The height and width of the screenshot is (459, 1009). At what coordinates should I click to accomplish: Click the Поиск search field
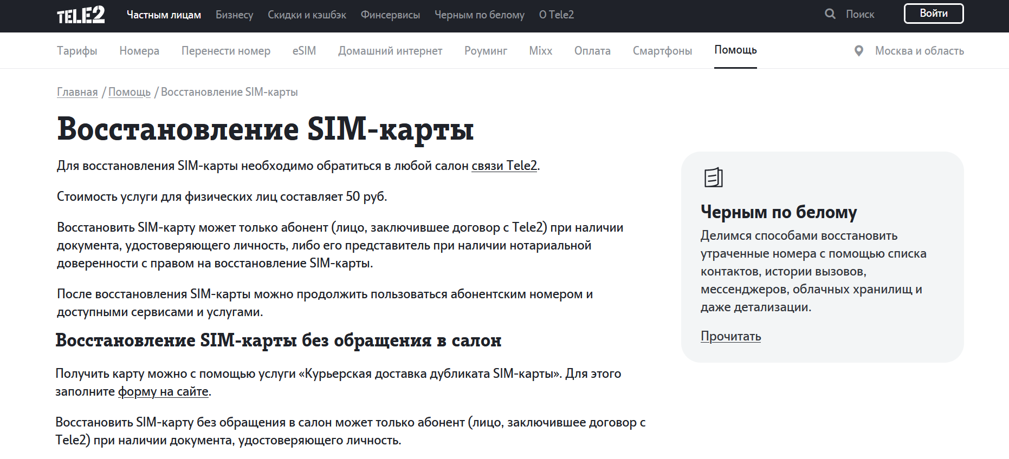[x=860, y=14]
